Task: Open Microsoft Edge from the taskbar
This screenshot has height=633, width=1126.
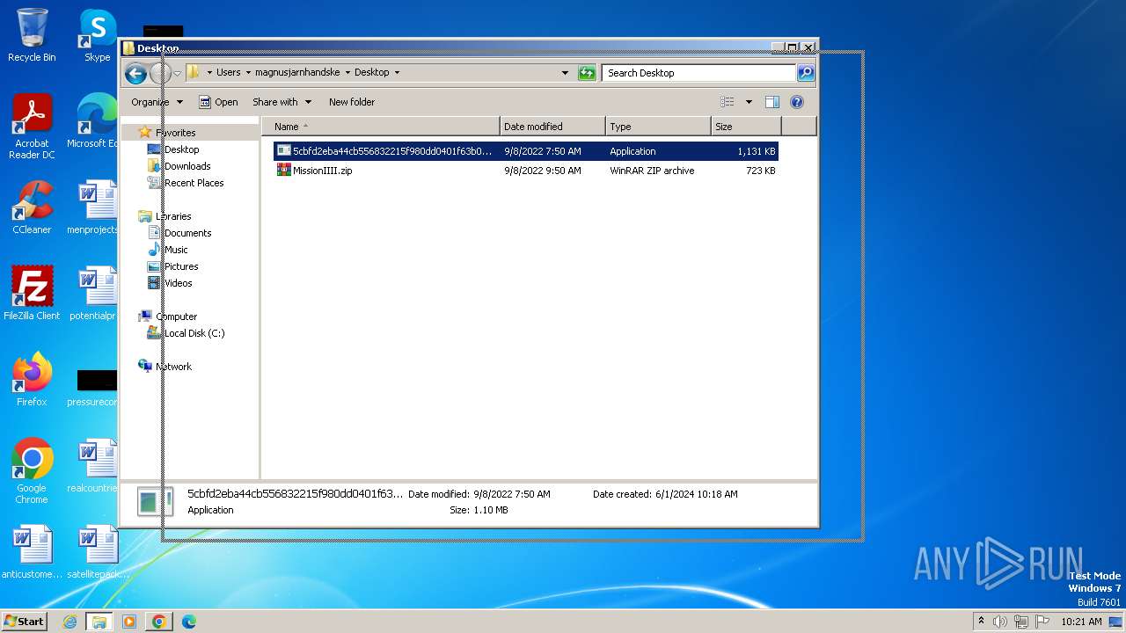Action: [188, 622]
